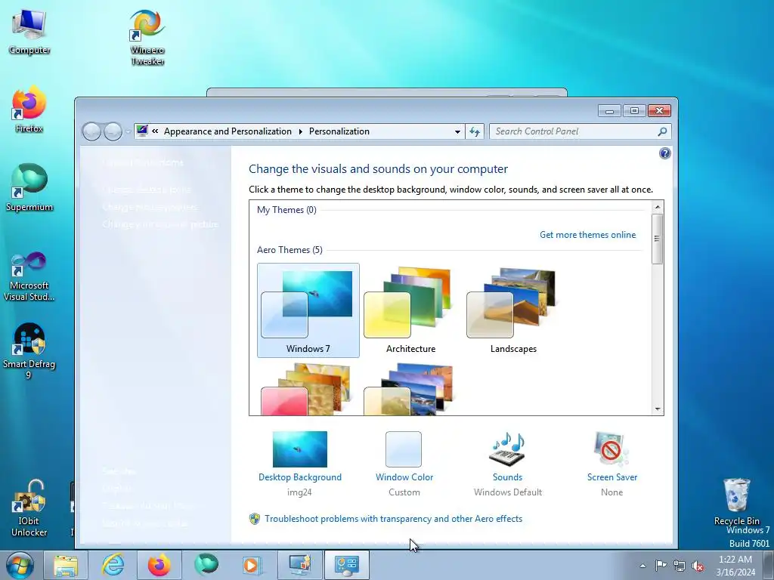Expand the address bar history dropdown
774x580 pixels.
click(x=457, y=131)
